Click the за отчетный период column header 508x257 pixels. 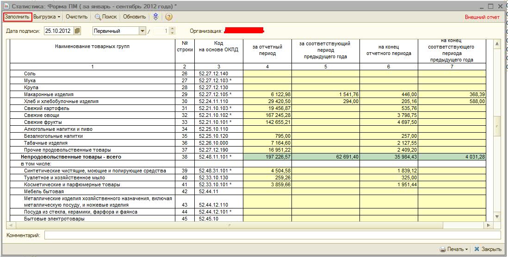[267, 50]
